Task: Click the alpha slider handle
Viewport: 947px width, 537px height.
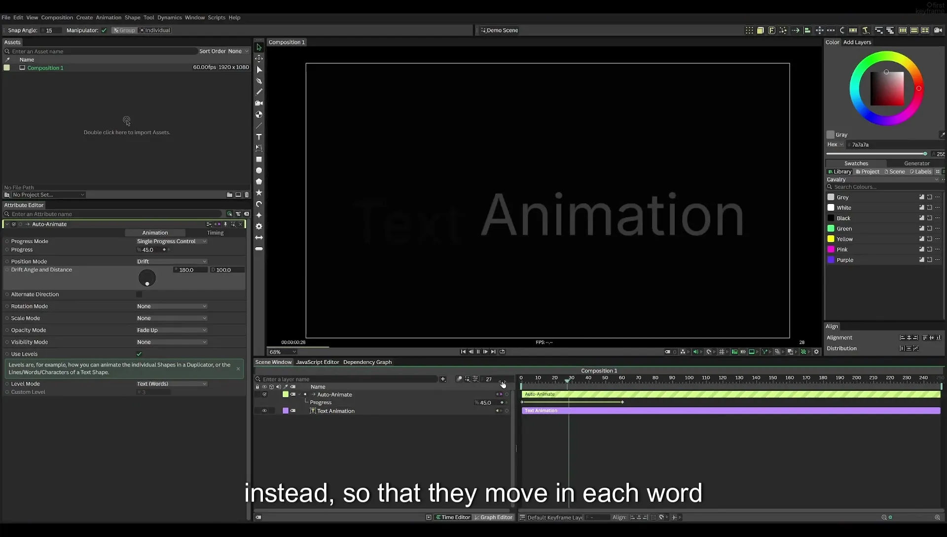Action: pos(925,154)
